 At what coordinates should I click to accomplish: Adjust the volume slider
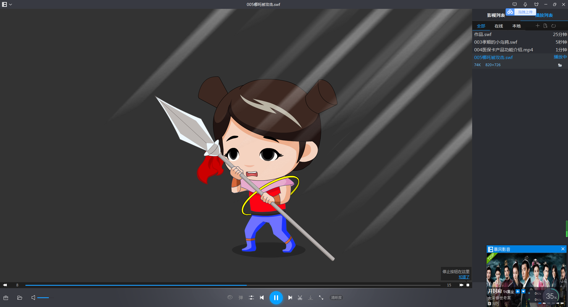(x=45, y=298)
